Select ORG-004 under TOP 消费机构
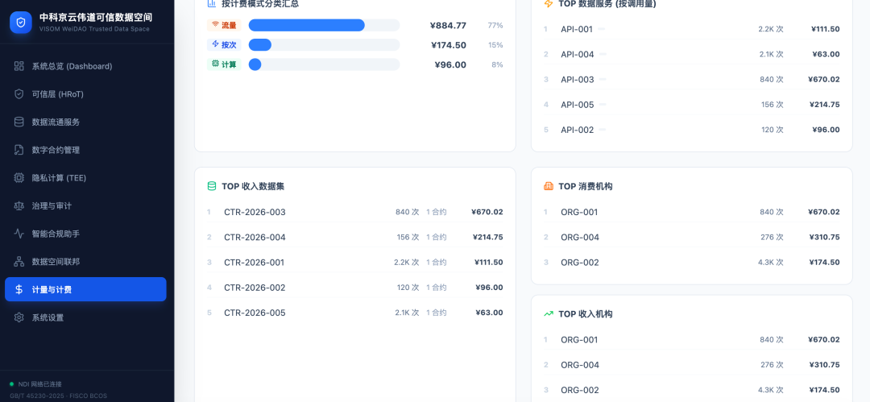 pos(691,237)
